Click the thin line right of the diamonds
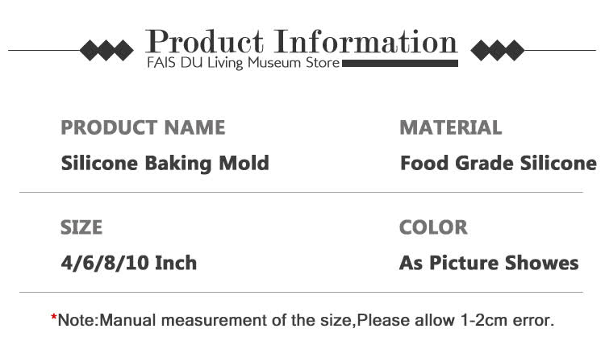 (560, 50)
